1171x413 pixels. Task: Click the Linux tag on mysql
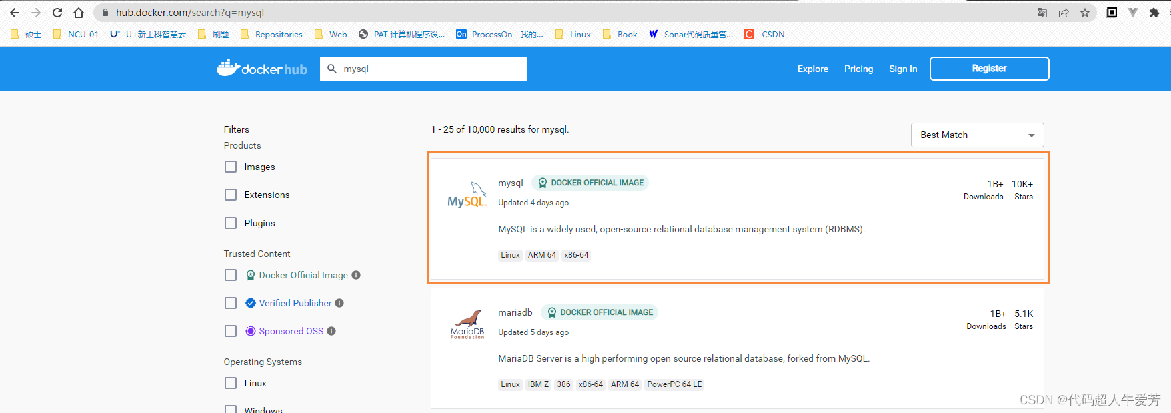pyautogui.click(x=510, y=255)
